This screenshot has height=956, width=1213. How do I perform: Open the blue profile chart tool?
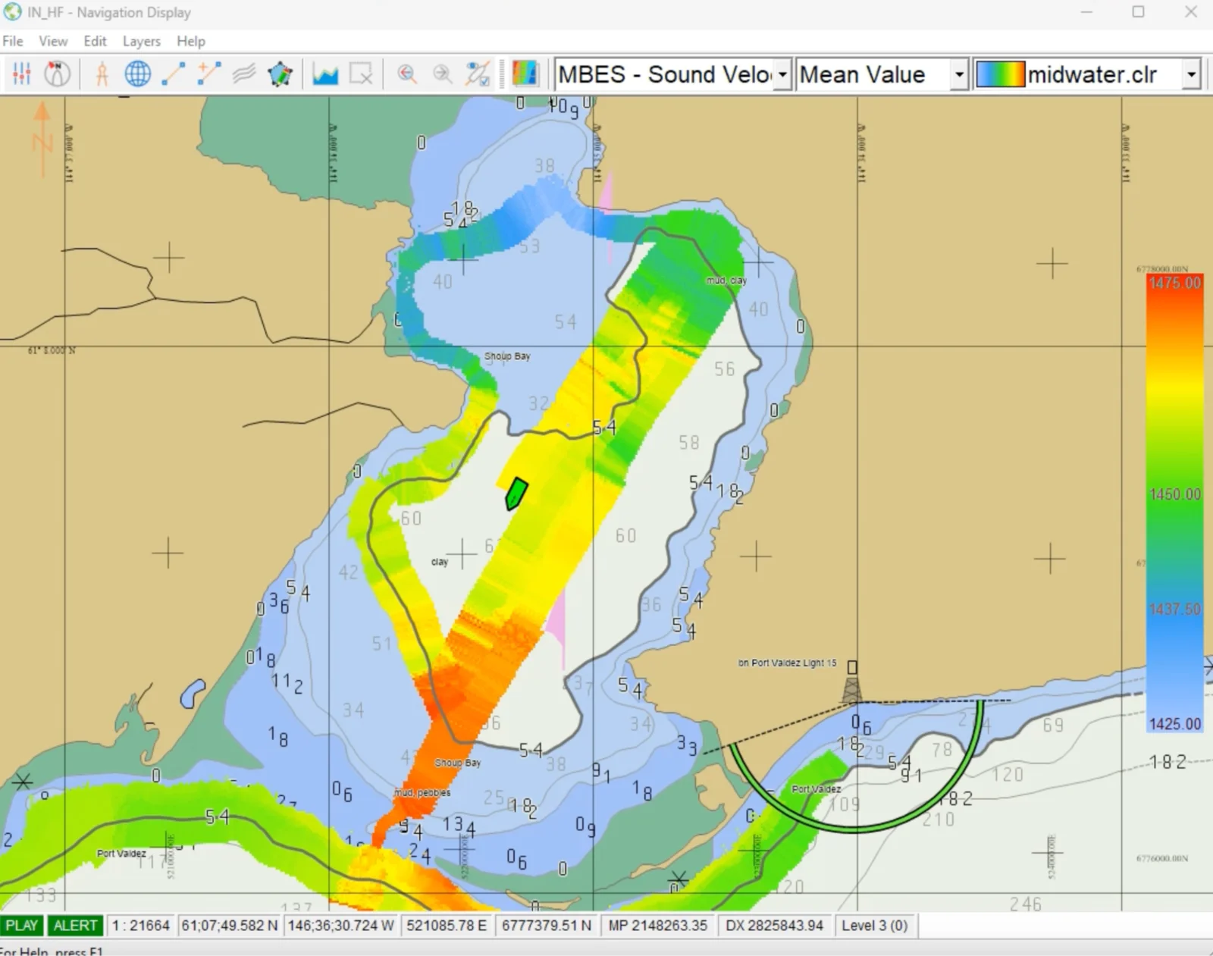pos(325,74)
